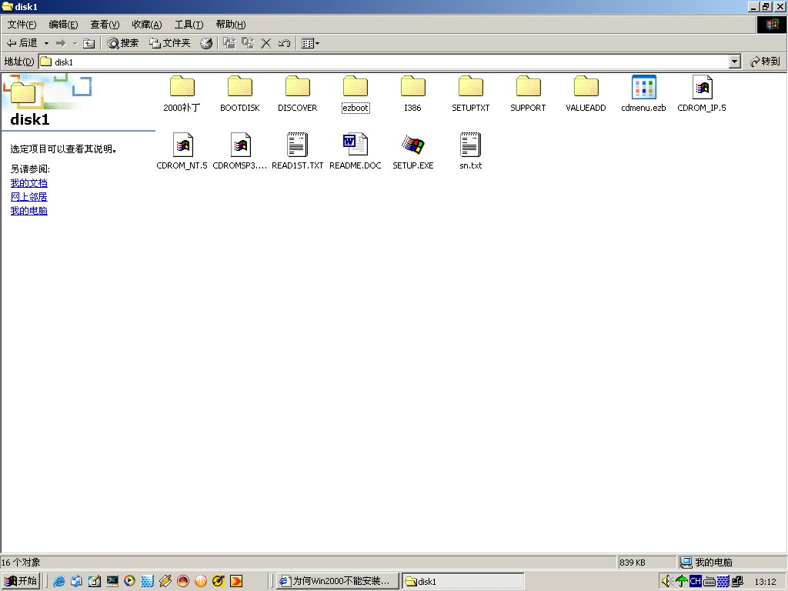Open the 我的文档 link
The height and width of the screenshot is (591, 788).
[x=28, y=183]
